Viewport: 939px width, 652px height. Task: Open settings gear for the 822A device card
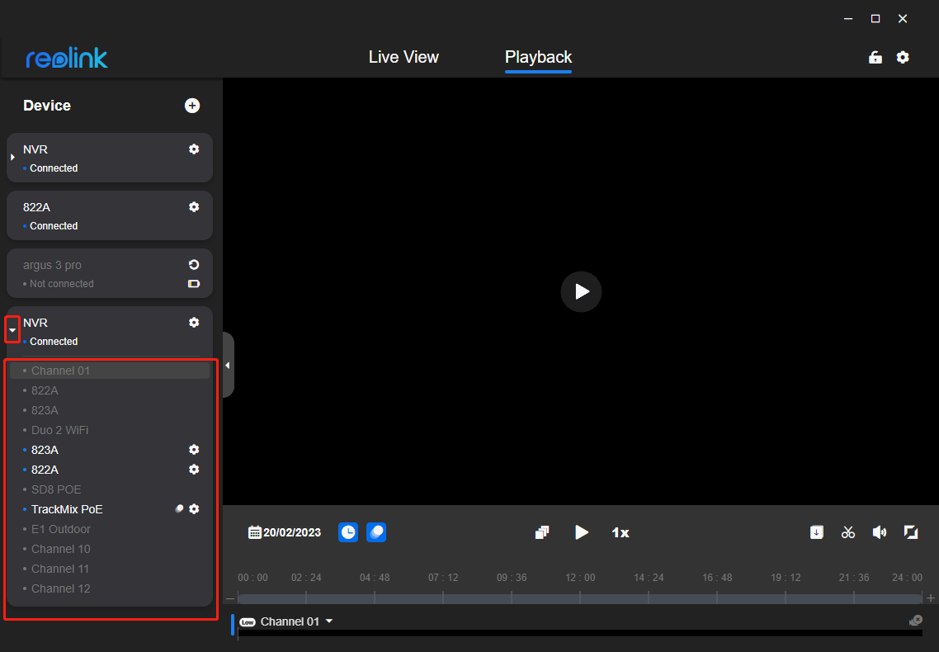pyautogui.click(x=194, y=207)
